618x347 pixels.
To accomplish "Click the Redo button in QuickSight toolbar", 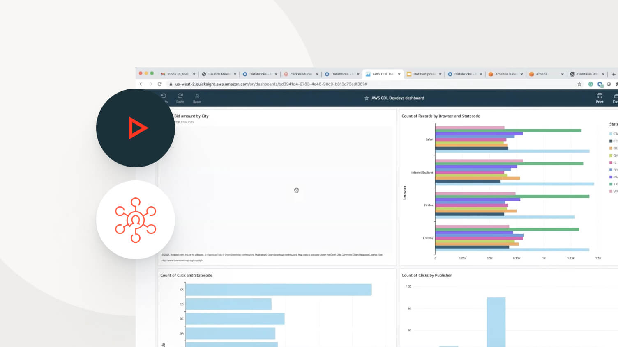I will (180, 98).
